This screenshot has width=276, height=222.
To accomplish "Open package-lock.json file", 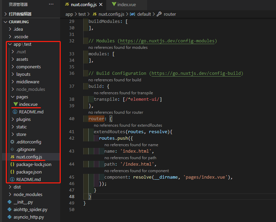I will coord(34,165).
